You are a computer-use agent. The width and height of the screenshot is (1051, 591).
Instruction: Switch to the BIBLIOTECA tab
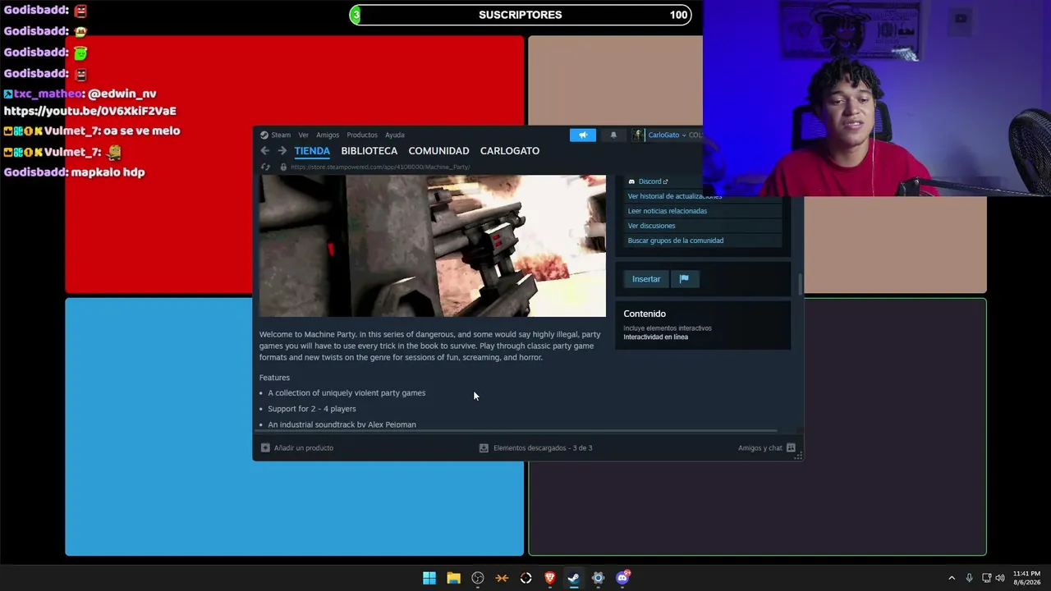tap(369, 151)
